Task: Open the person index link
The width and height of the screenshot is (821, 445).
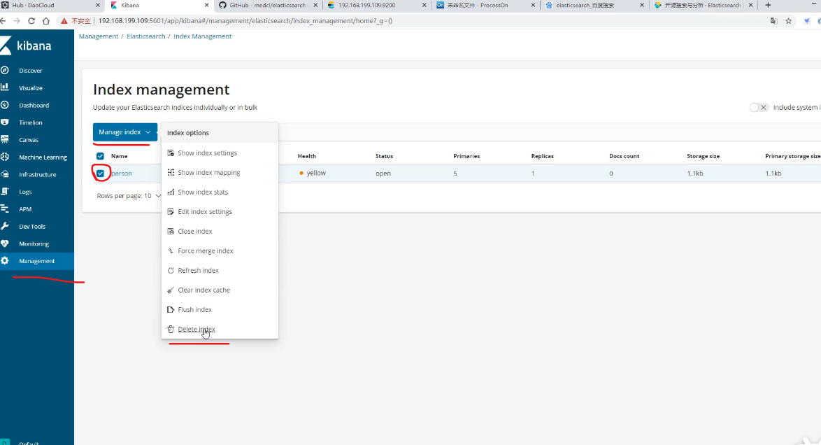Action: (122, 174)
